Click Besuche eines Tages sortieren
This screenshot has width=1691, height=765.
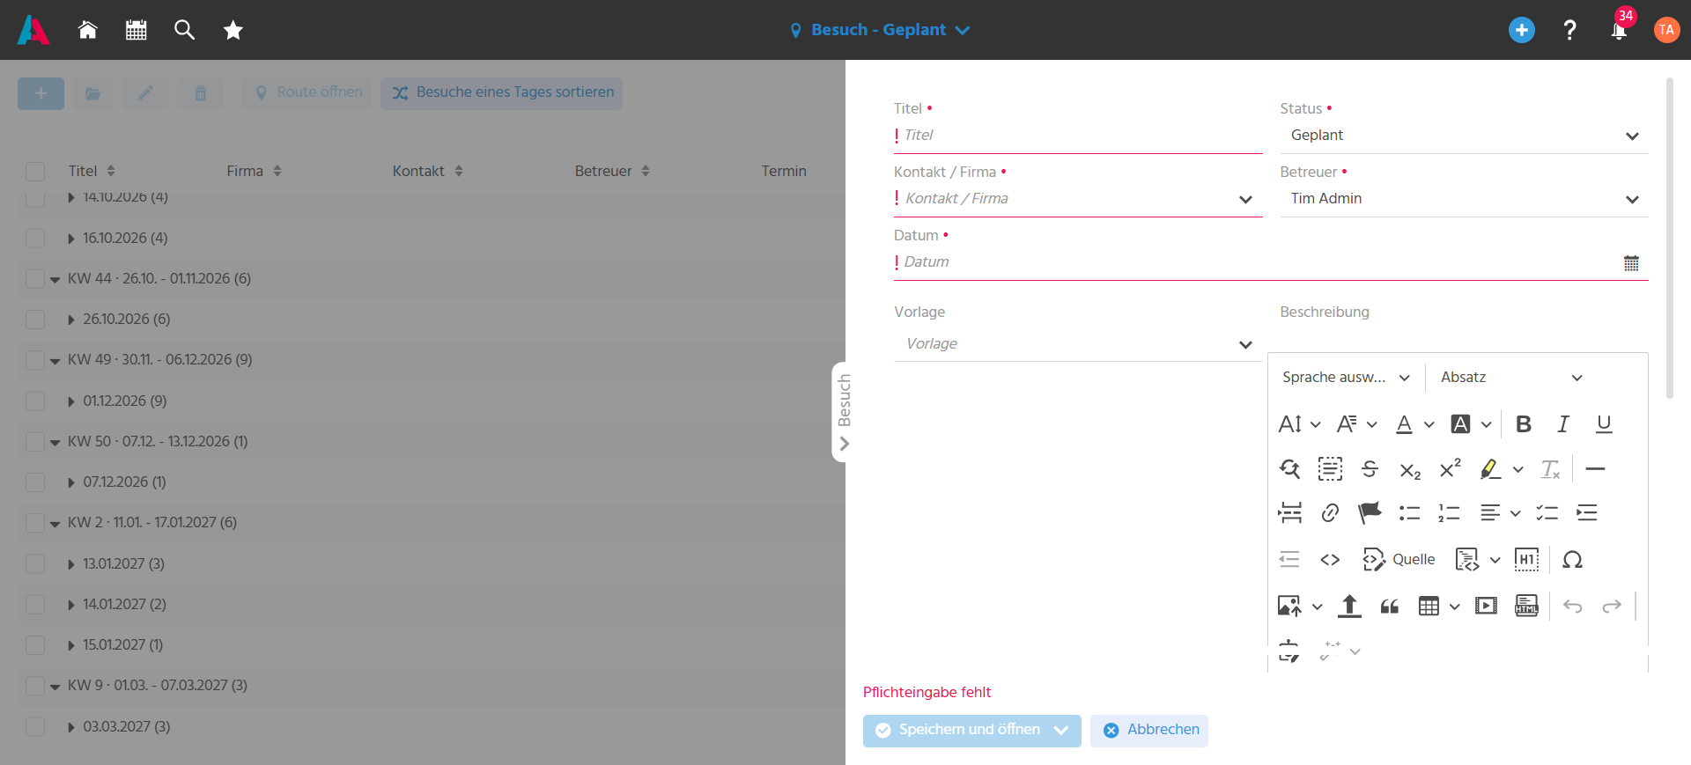point(502,93)
